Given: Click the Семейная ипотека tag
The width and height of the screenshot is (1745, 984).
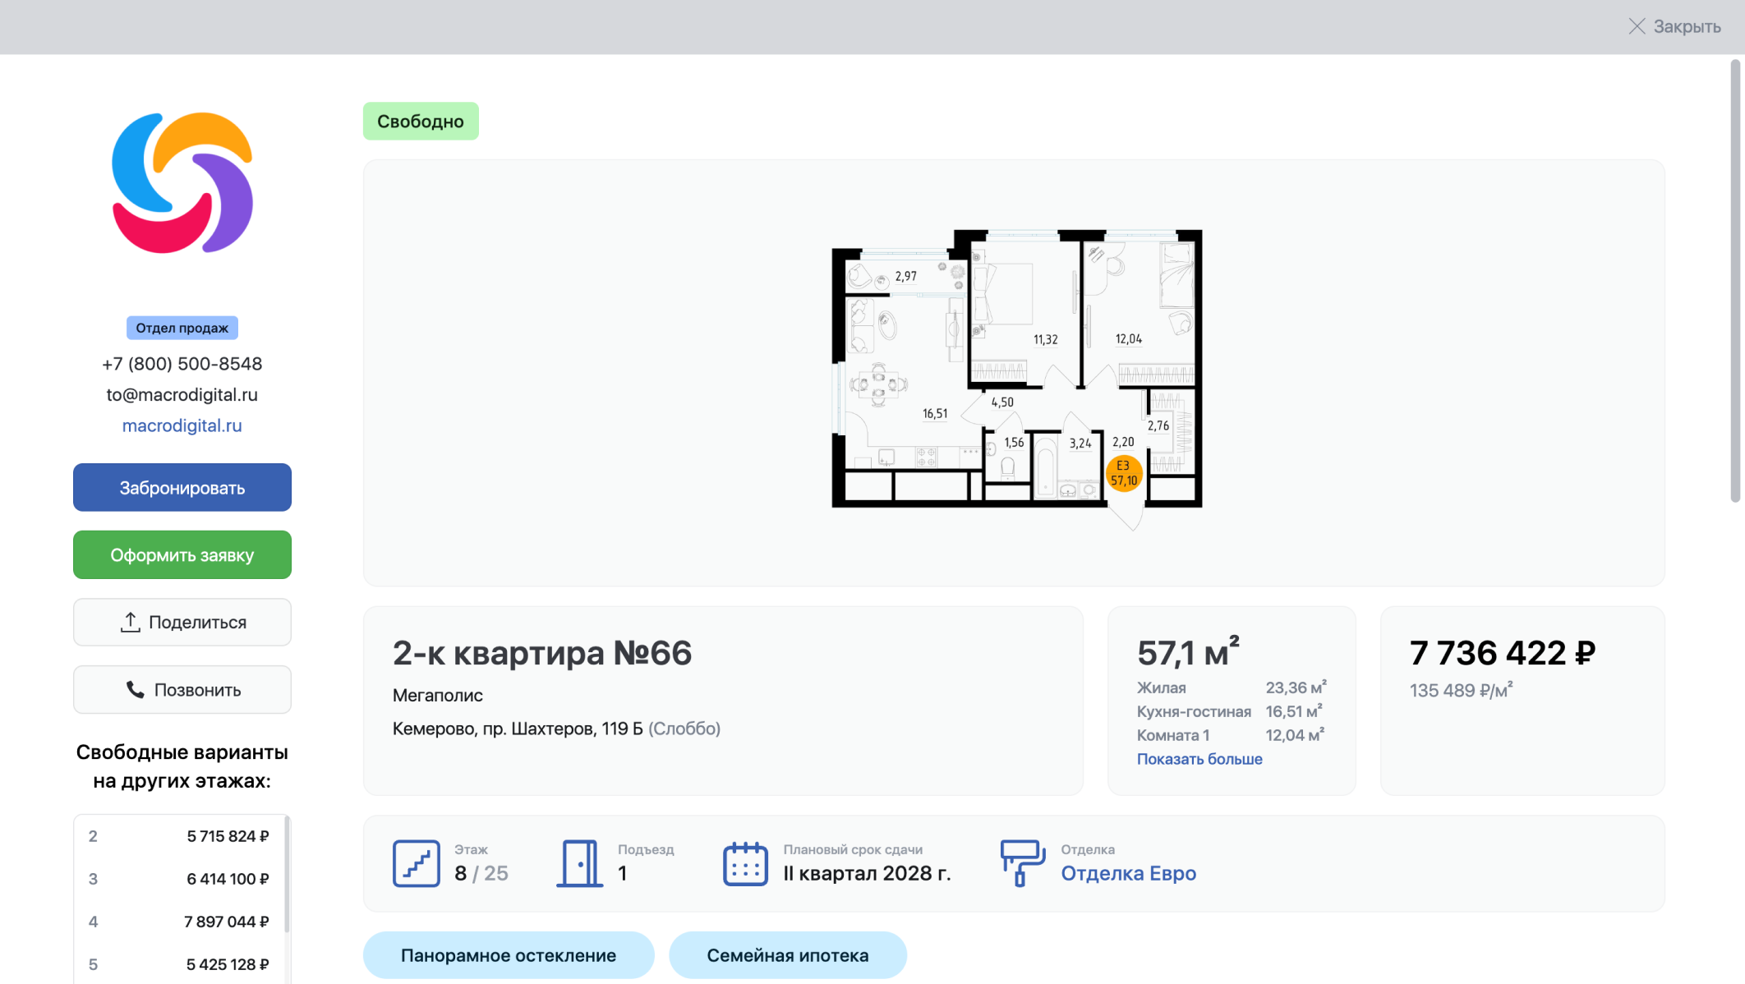Looking at the screenshot, I should (787, 955).
